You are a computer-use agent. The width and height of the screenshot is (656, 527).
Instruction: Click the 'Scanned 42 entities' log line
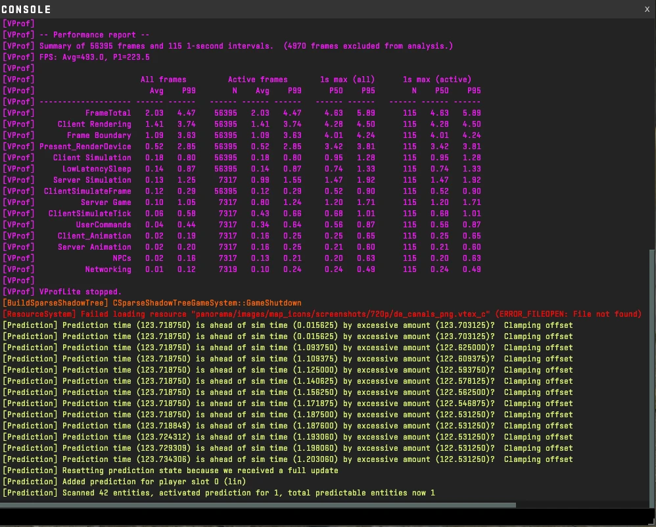[x=218, y=493]
